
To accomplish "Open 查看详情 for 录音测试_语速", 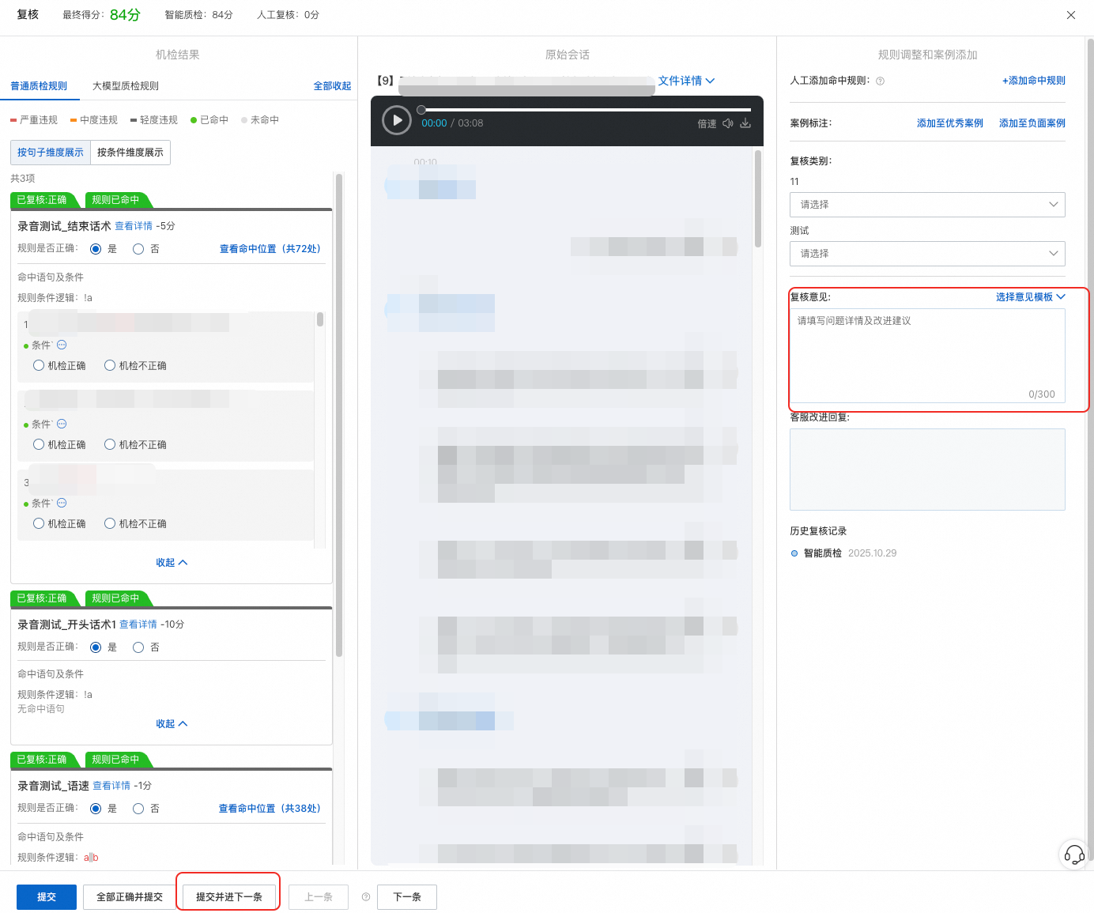I will [x=111, y=786].
